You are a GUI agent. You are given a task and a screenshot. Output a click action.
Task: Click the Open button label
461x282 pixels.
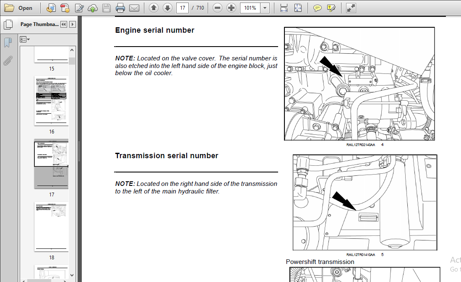pyautogui.click(x=25, y=8)
